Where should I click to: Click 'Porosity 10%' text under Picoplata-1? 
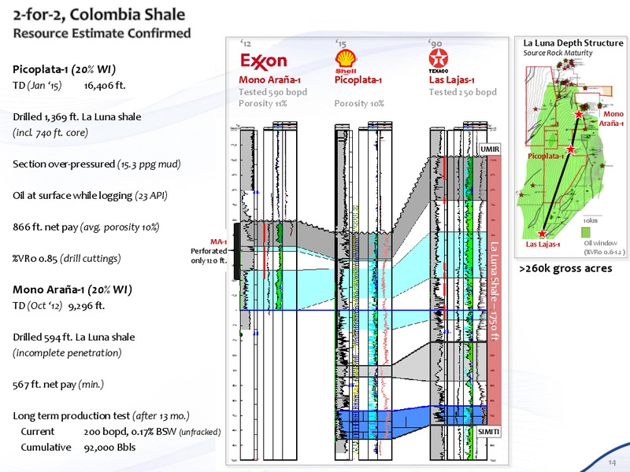359,104
